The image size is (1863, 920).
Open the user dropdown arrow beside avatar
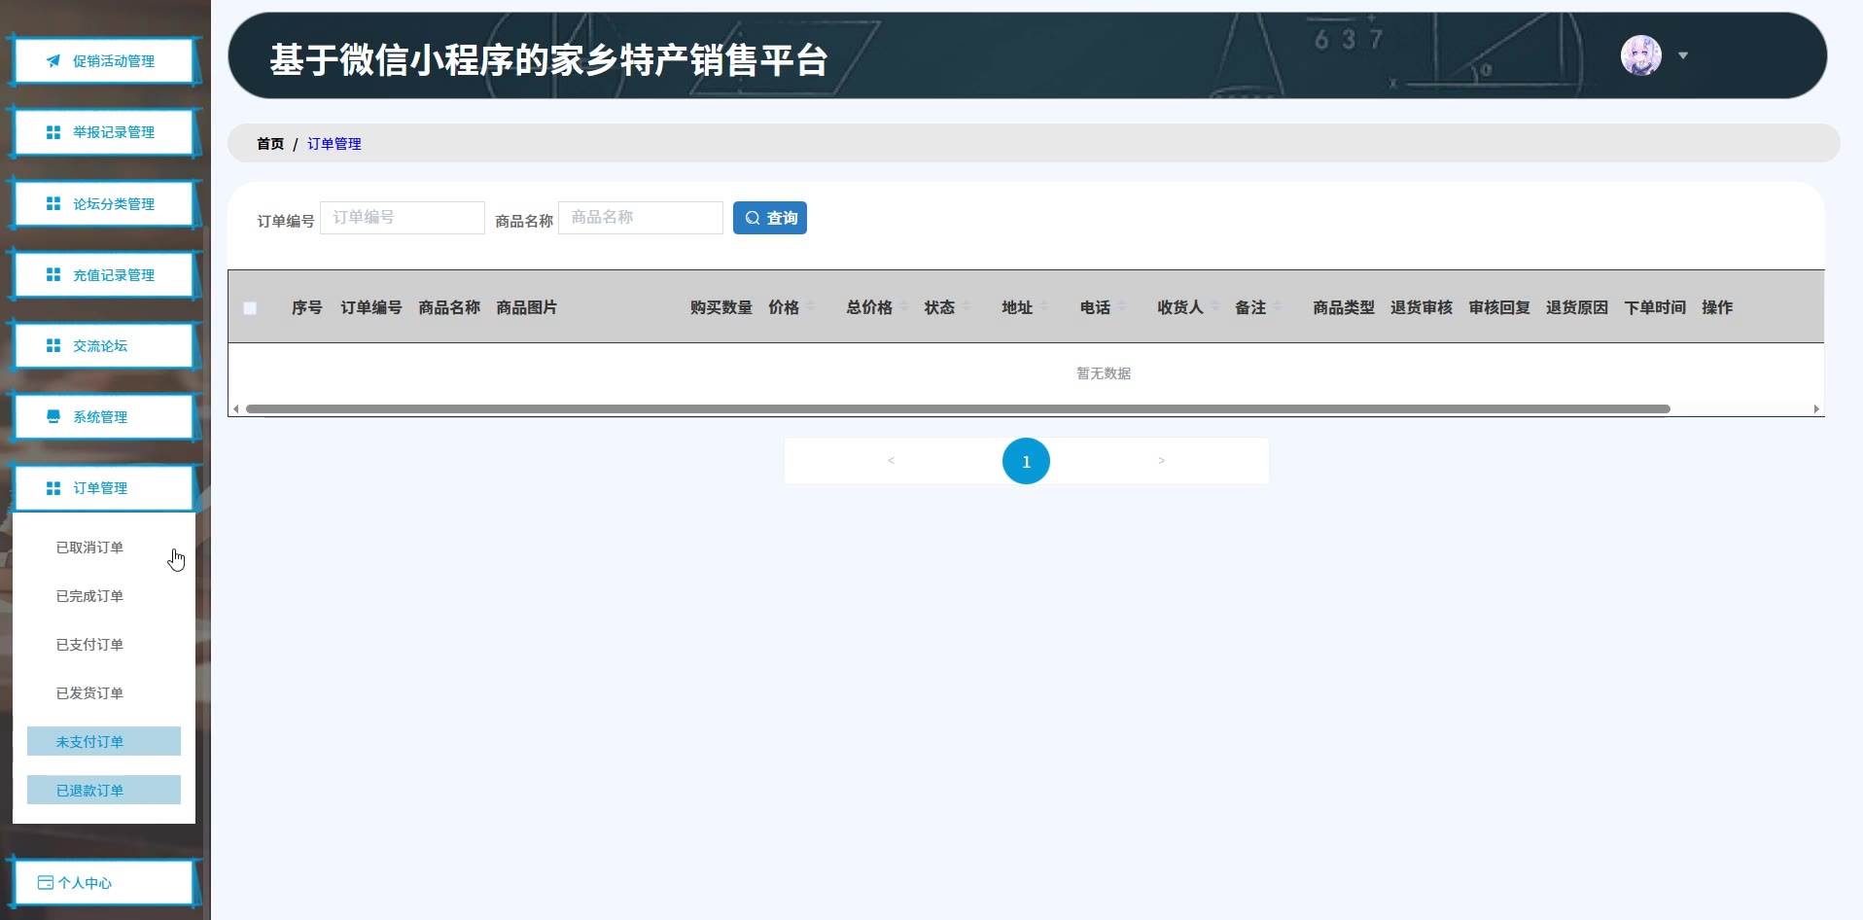[1683, 55]
